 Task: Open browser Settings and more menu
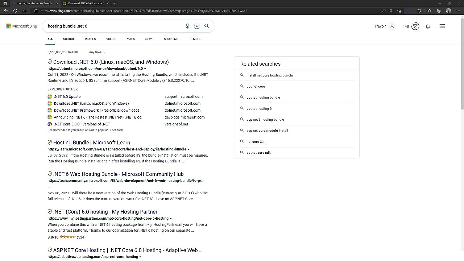[x=458, y=11]
